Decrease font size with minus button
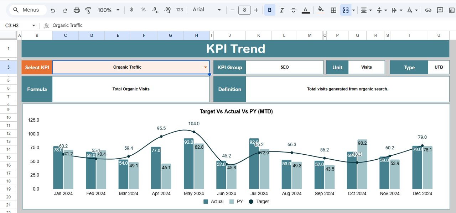This screenshot has width=456, height=213. (232, 10)
